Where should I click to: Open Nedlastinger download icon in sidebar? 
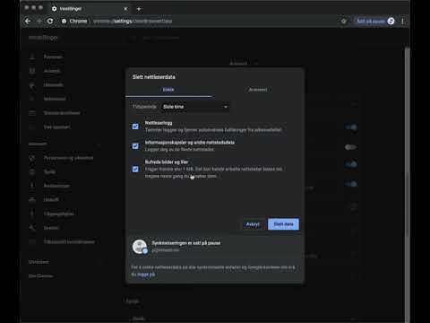point(32,186)
